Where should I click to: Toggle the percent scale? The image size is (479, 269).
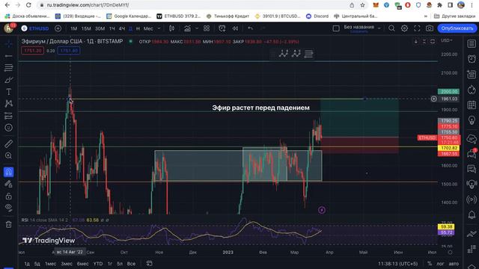click(x=430, y=264)
